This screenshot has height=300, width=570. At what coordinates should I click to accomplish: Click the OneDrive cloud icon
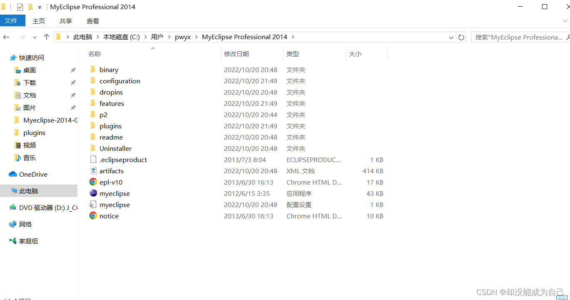[x=13, y=174]
